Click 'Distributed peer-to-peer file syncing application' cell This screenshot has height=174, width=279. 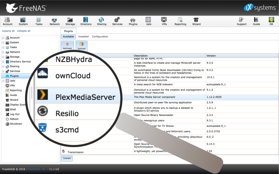coord(163,102)
